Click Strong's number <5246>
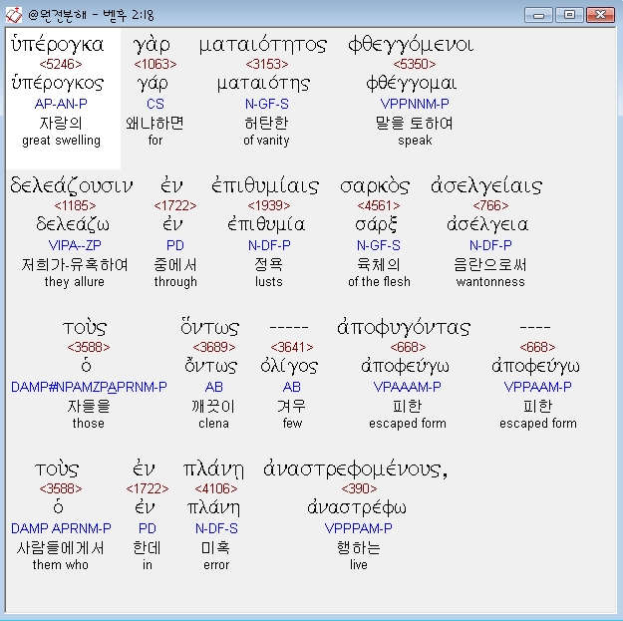 [61, 64]
